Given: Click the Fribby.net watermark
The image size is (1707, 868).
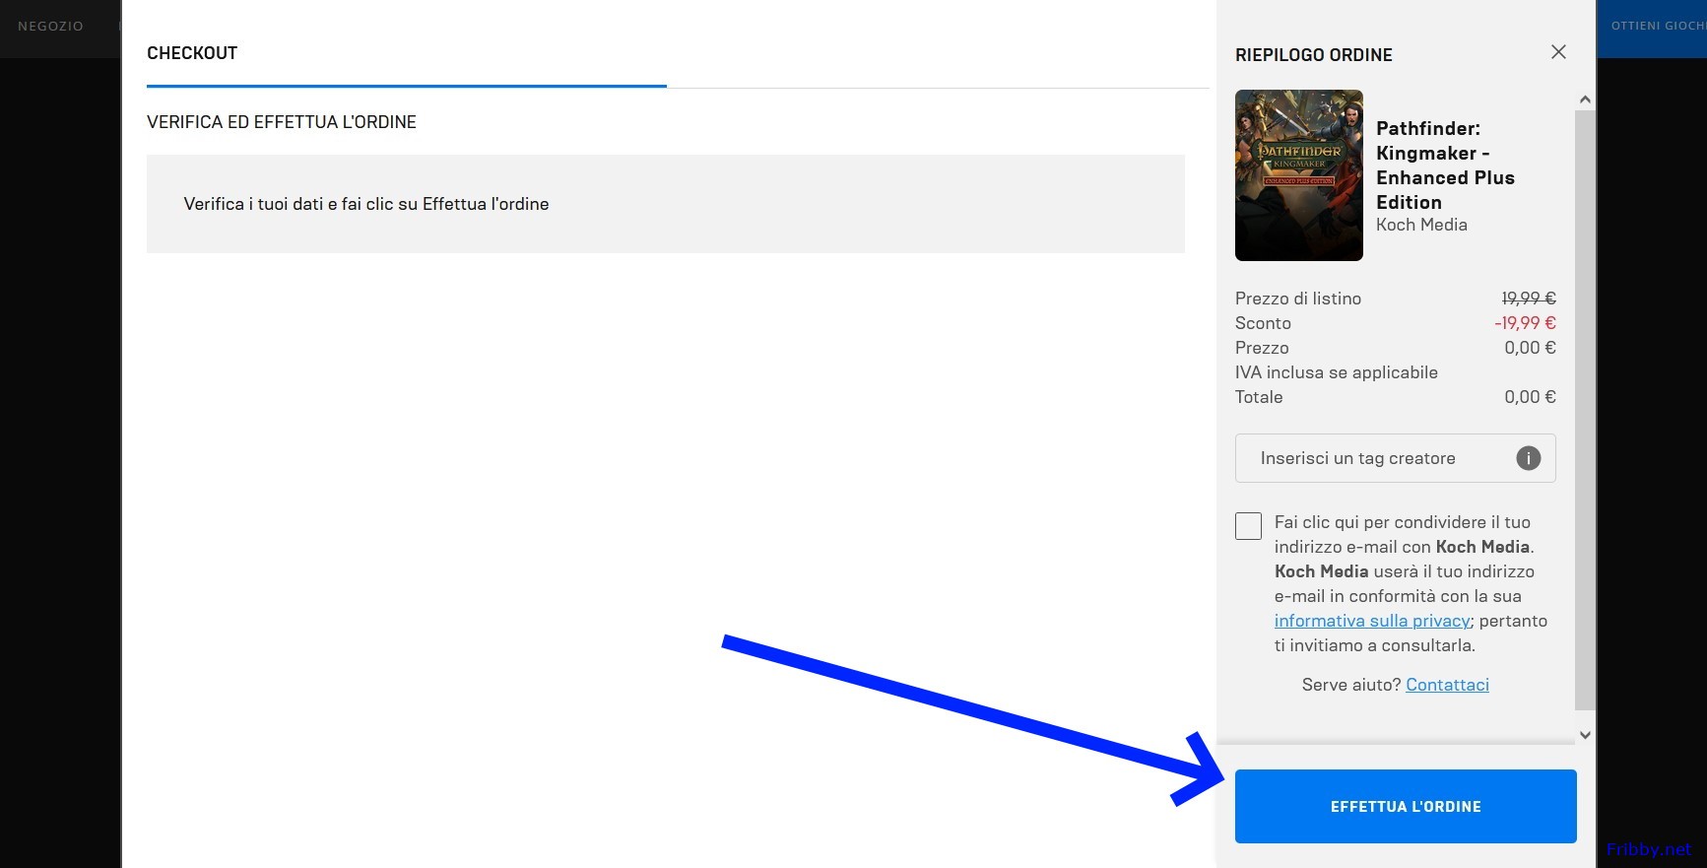Looking at the screenshot, I should pyautogui.click(x=1648, y=849).
